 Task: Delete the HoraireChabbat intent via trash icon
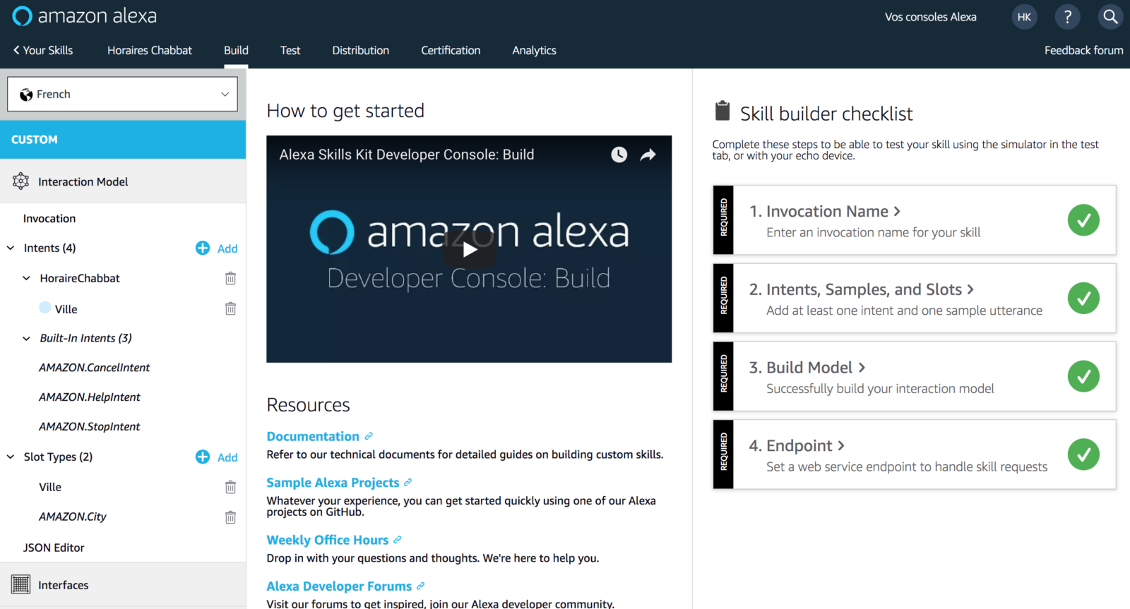point(230,278)
